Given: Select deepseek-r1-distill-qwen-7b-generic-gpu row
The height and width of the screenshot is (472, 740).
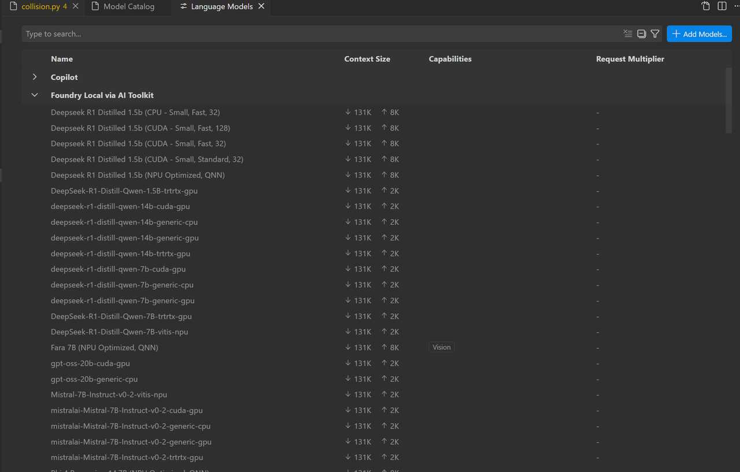Looking at the screenshot, I should [373, 300].
